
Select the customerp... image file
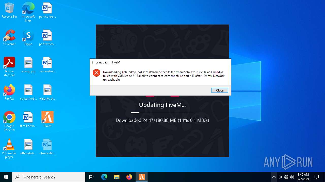click(28, 93)
